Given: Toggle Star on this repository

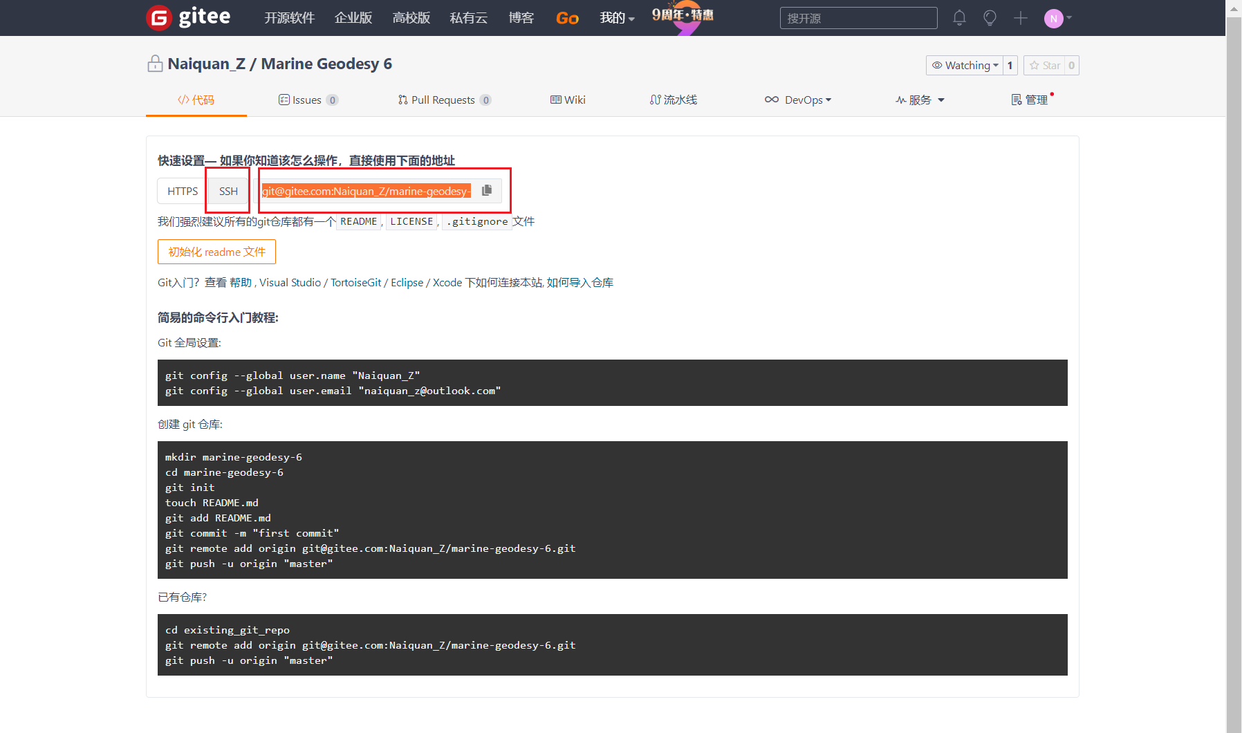Looking at the screenshot, I should (1044, 65).
